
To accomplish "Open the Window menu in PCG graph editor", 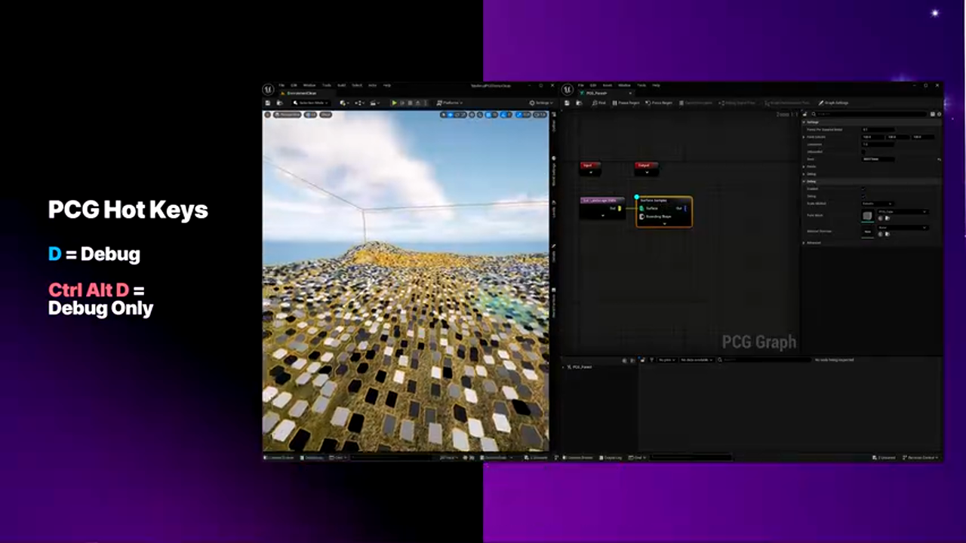I will click(x=624, y=85).
